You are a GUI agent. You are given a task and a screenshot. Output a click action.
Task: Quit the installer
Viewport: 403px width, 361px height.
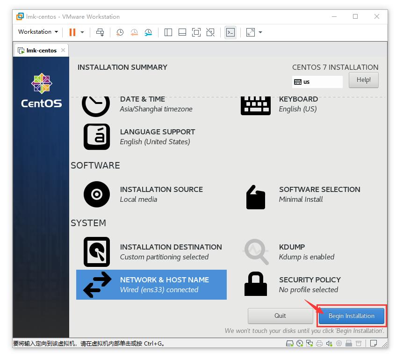point(280,316)
